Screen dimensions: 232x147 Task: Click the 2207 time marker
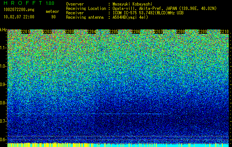coord(158,32)
